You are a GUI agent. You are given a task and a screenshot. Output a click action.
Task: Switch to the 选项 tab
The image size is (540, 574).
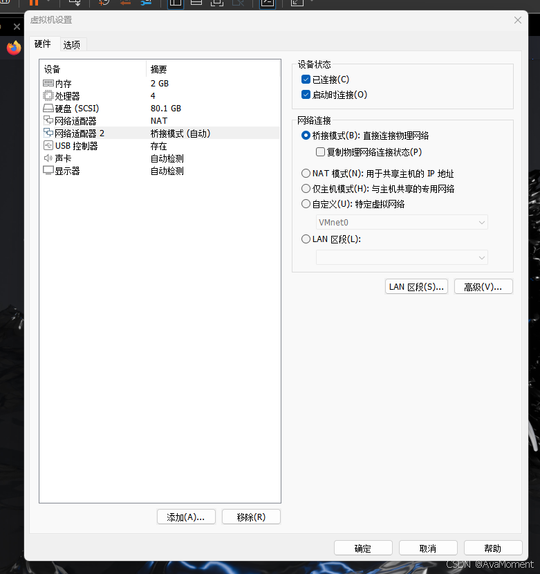tap(72, 45)
